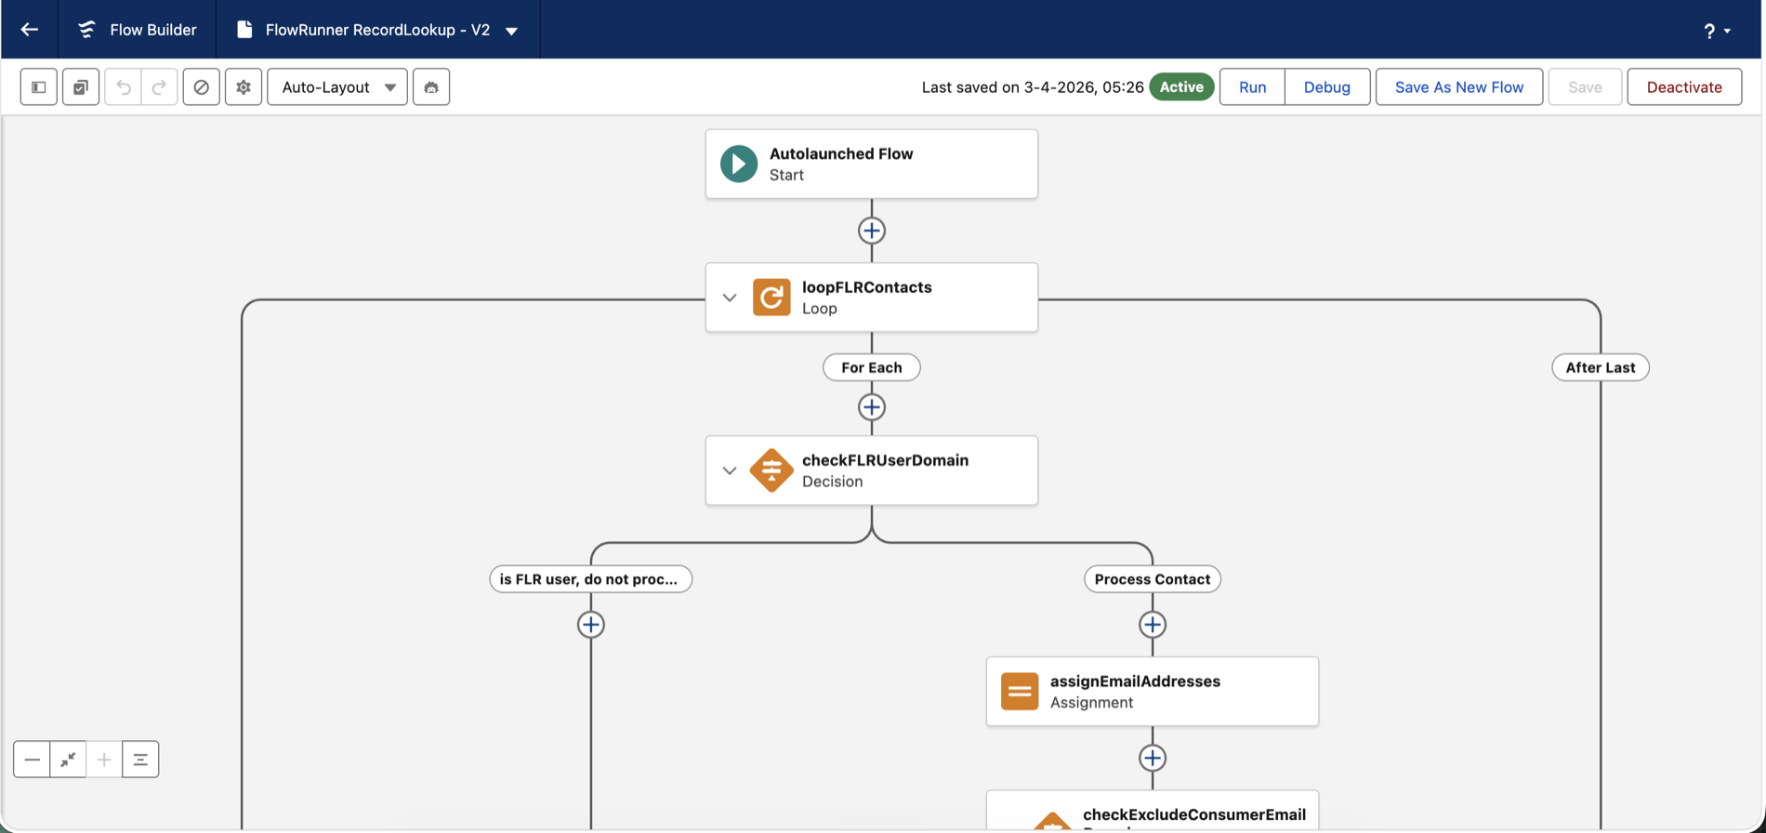Image resolution: width=1766 pixels, height=833 pixels.
Task: Add an element below assignEmailAddresses
Action: click(1153, 759)
